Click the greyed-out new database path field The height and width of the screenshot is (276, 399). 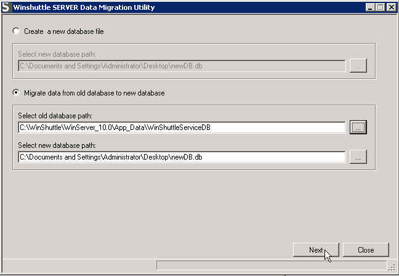182,66
